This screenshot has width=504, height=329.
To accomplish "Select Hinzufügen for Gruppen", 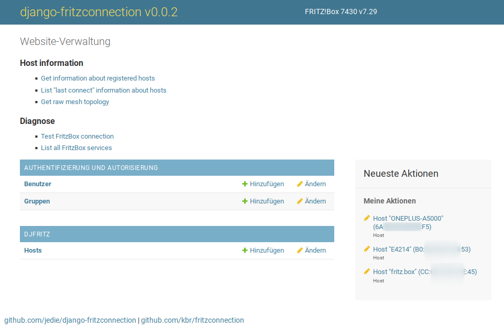I will tap(267, 201).
